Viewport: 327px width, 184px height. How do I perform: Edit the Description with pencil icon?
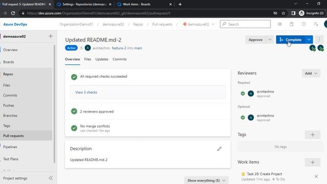pyautogui.click(x=219, y=149)
